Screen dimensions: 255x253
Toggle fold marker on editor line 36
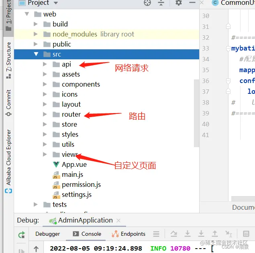(228, 81)
